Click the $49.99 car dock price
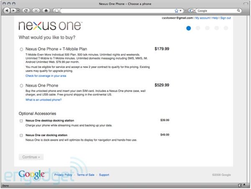 coord(165,135)
